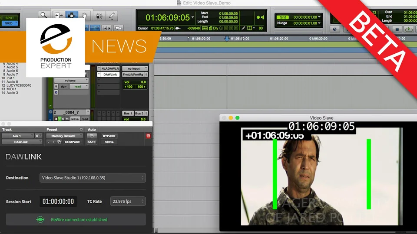The height and width of the screenshot is (234, 417).
Task: Click the NLADAWLR insert slot
Action: [x=109, y=68]
